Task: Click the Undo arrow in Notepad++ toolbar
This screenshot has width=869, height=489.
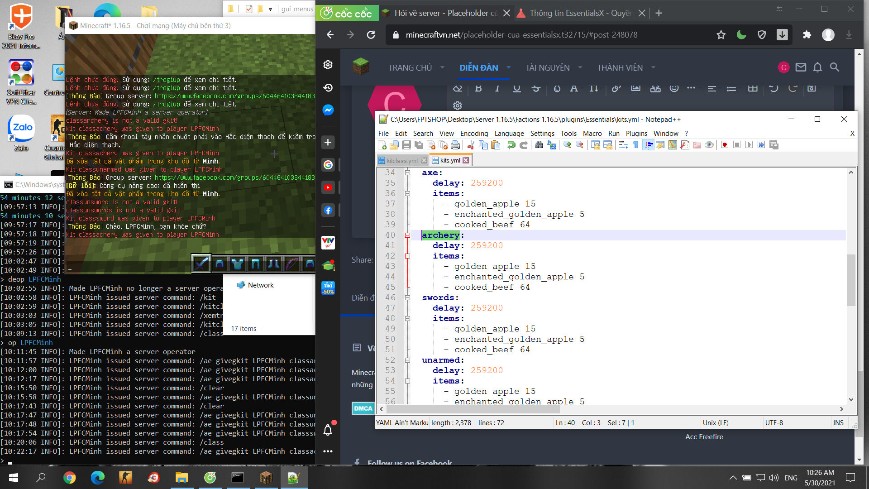Action: 511,145
